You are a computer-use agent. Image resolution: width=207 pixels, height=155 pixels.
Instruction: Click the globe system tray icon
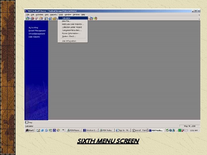(170, 130)
